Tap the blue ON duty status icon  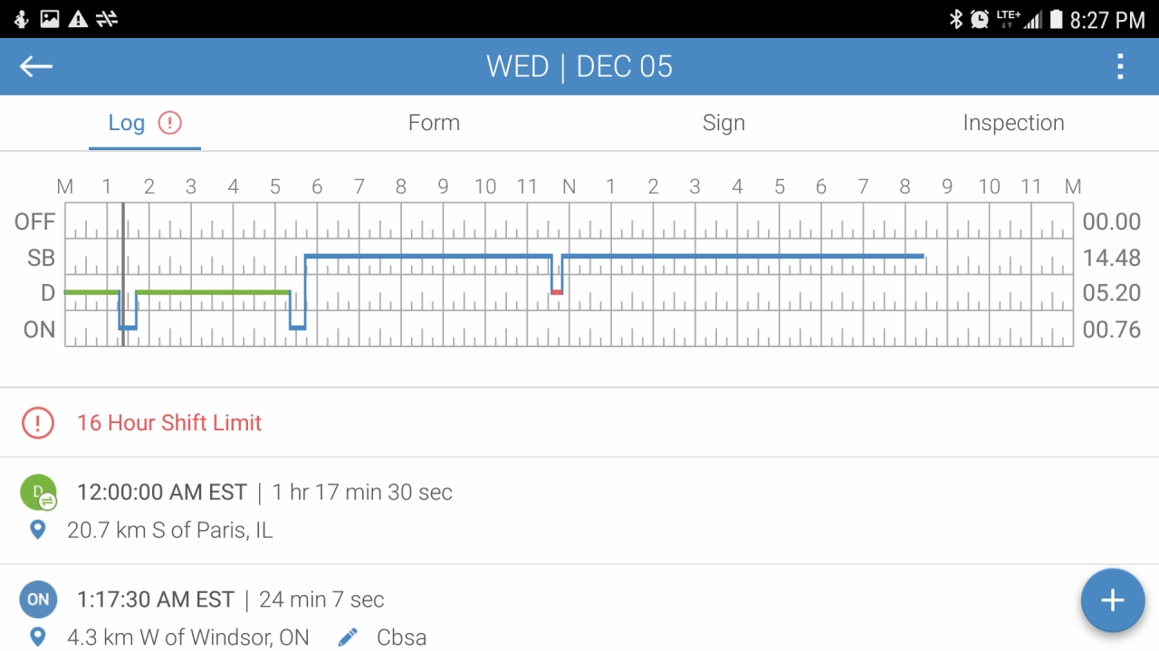(x=38, y=599)
